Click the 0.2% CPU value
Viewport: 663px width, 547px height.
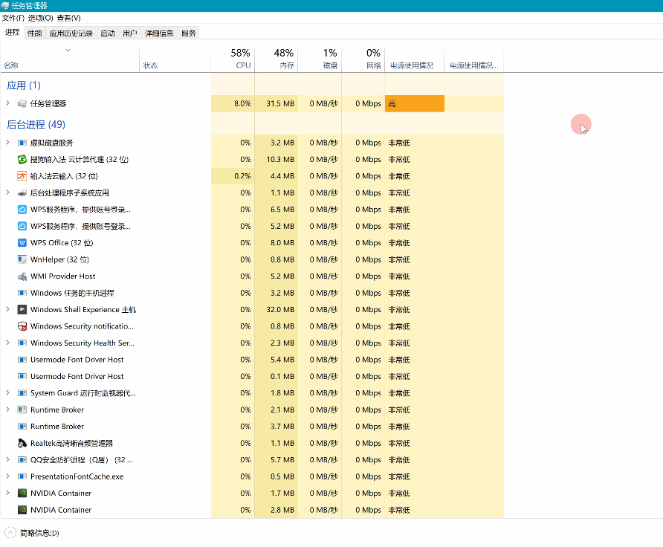tap(242, 176)
